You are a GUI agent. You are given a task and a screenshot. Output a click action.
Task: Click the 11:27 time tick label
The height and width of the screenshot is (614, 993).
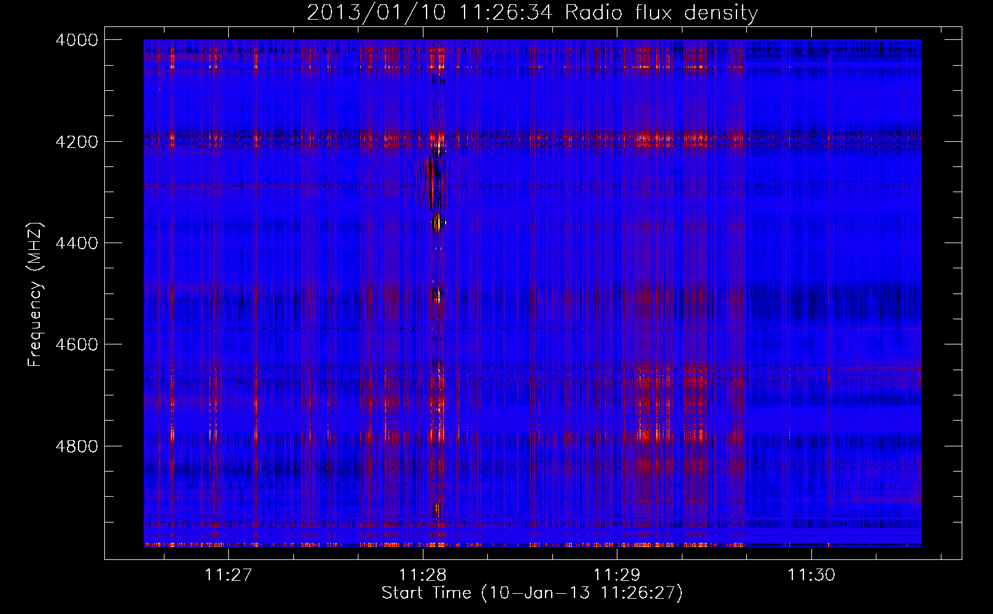pos(228,575)
